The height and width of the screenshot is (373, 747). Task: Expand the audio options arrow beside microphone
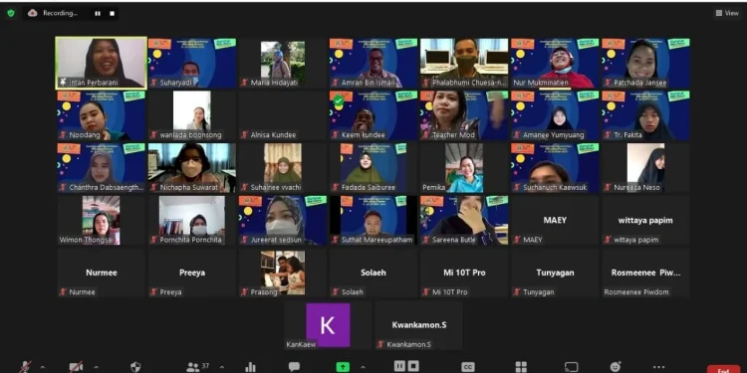click(x=43, y=367)
